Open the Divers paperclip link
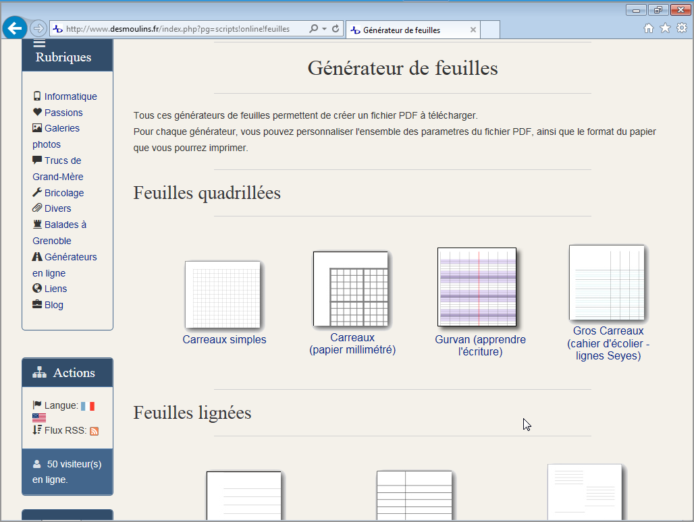 [57, 208]
